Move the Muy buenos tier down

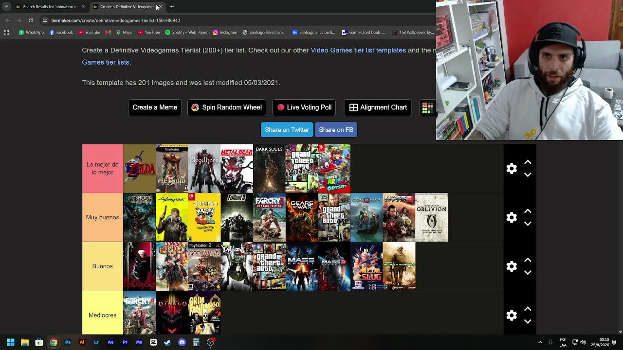point(528,224)
